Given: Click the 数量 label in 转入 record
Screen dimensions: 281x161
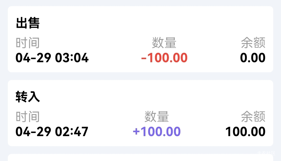Looking at the screenshot, I should 157,117.
